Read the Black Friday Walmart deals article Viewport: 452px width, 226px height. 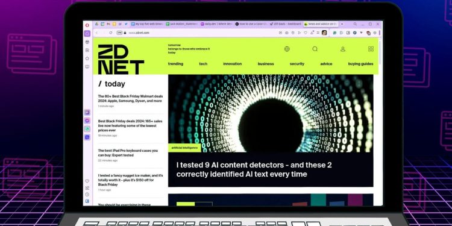130,99
